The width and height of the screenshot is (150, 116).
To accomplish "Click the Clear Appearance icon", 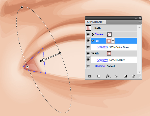I will 116,76.
